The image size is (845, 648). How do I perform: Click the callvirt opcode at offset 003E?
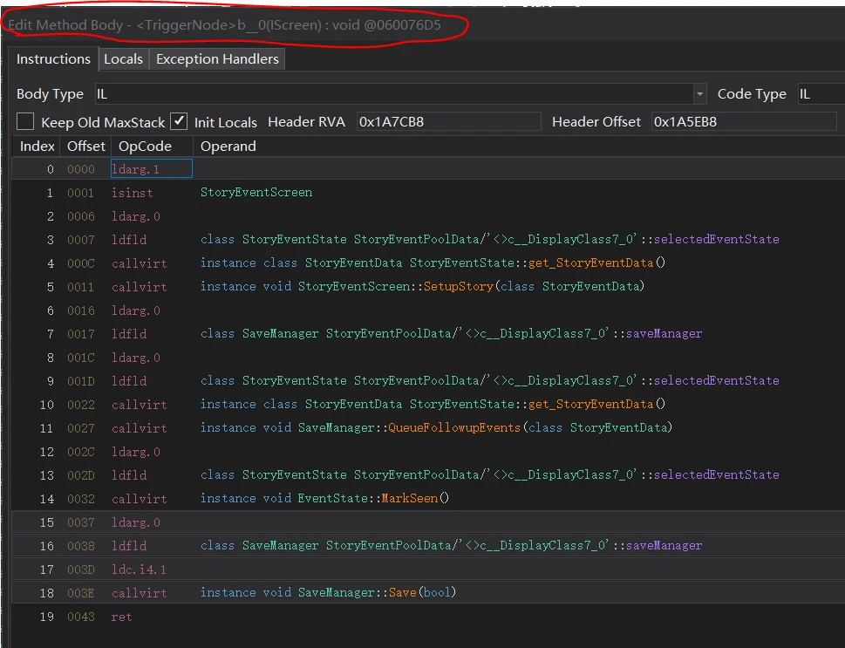(139, 593)
